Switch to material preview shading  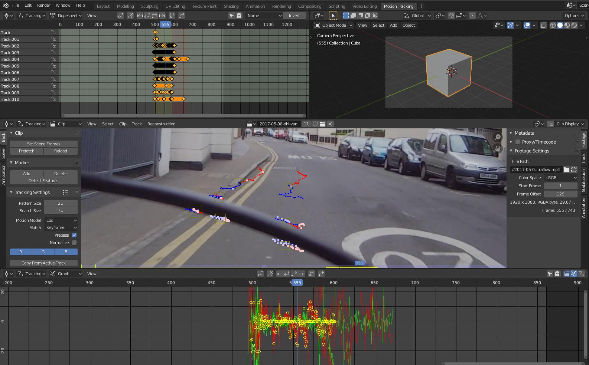pyautogui.click(x=567, y=25)
